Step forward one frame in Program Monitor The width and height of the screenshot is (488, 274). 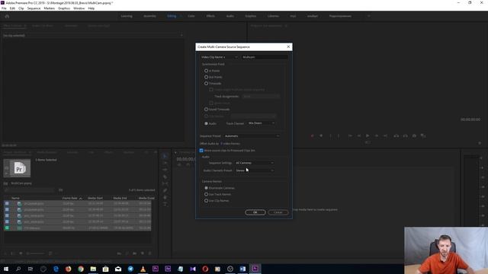click(377, 135)
